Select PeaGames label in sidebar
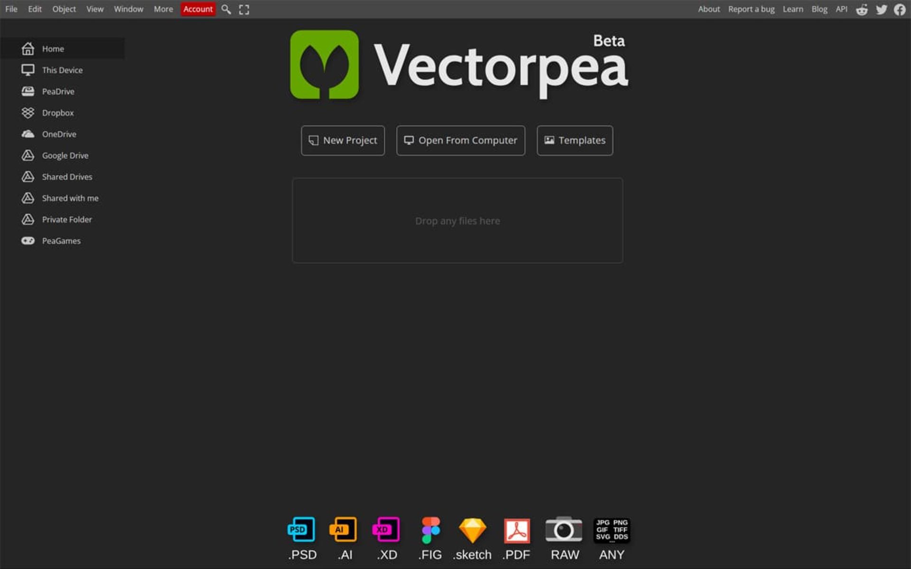 click(x=61, y=241)
